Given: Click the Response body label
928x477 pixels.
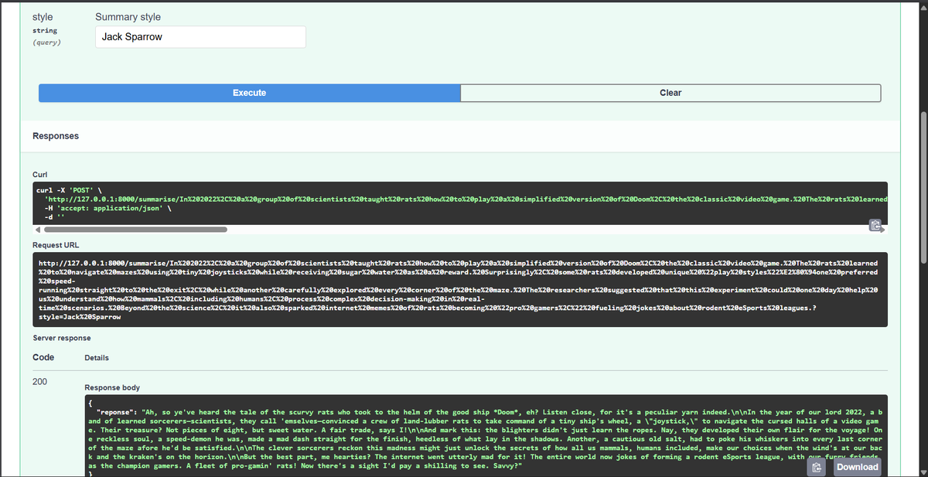Looking at the screenshot, I should coord(112,387).
